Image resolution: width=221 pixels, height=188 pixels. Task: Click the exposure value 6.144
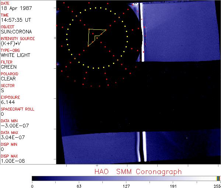click(7, 102)
